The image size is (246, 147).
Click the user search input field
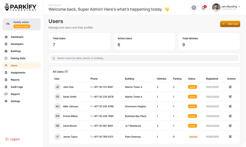(144, 58)
